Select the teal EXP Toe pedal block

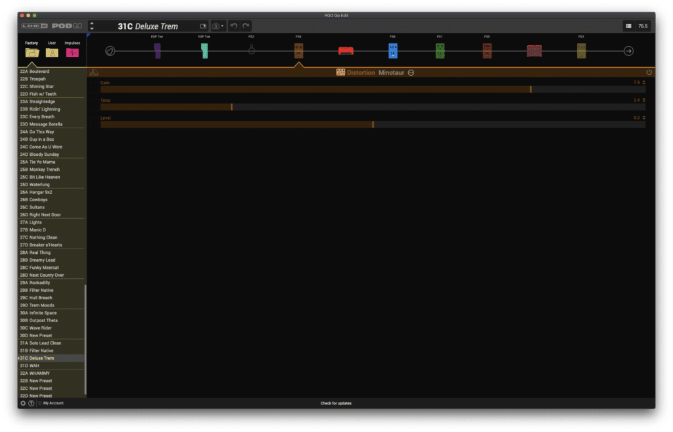point(204,51)
